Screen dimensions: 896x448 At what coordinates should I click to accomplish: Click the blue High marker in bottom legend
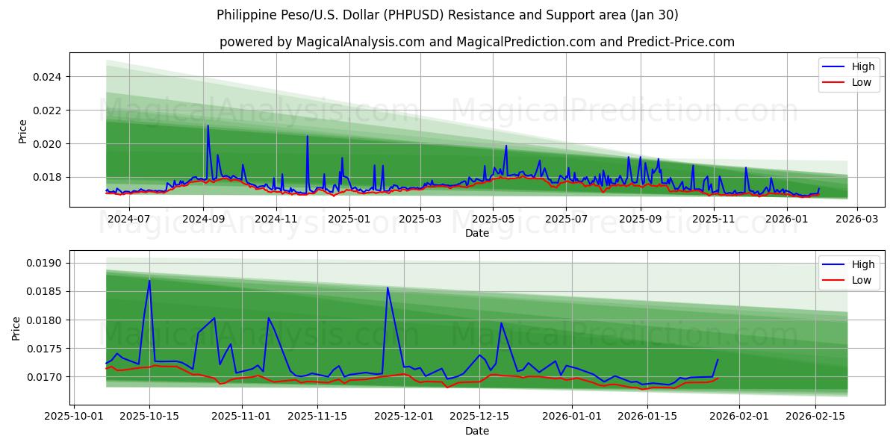(835, 264)
